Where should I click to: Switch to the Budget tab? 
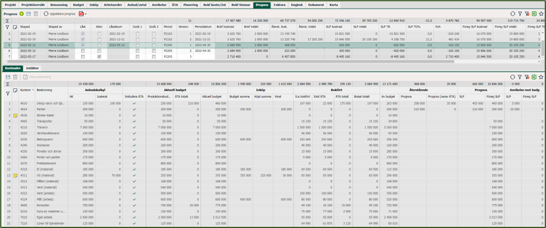pyautogui.click(x=78, y=5)
